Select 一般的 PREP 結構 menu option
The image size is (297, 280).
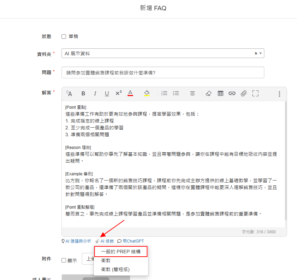pos(121,252)
